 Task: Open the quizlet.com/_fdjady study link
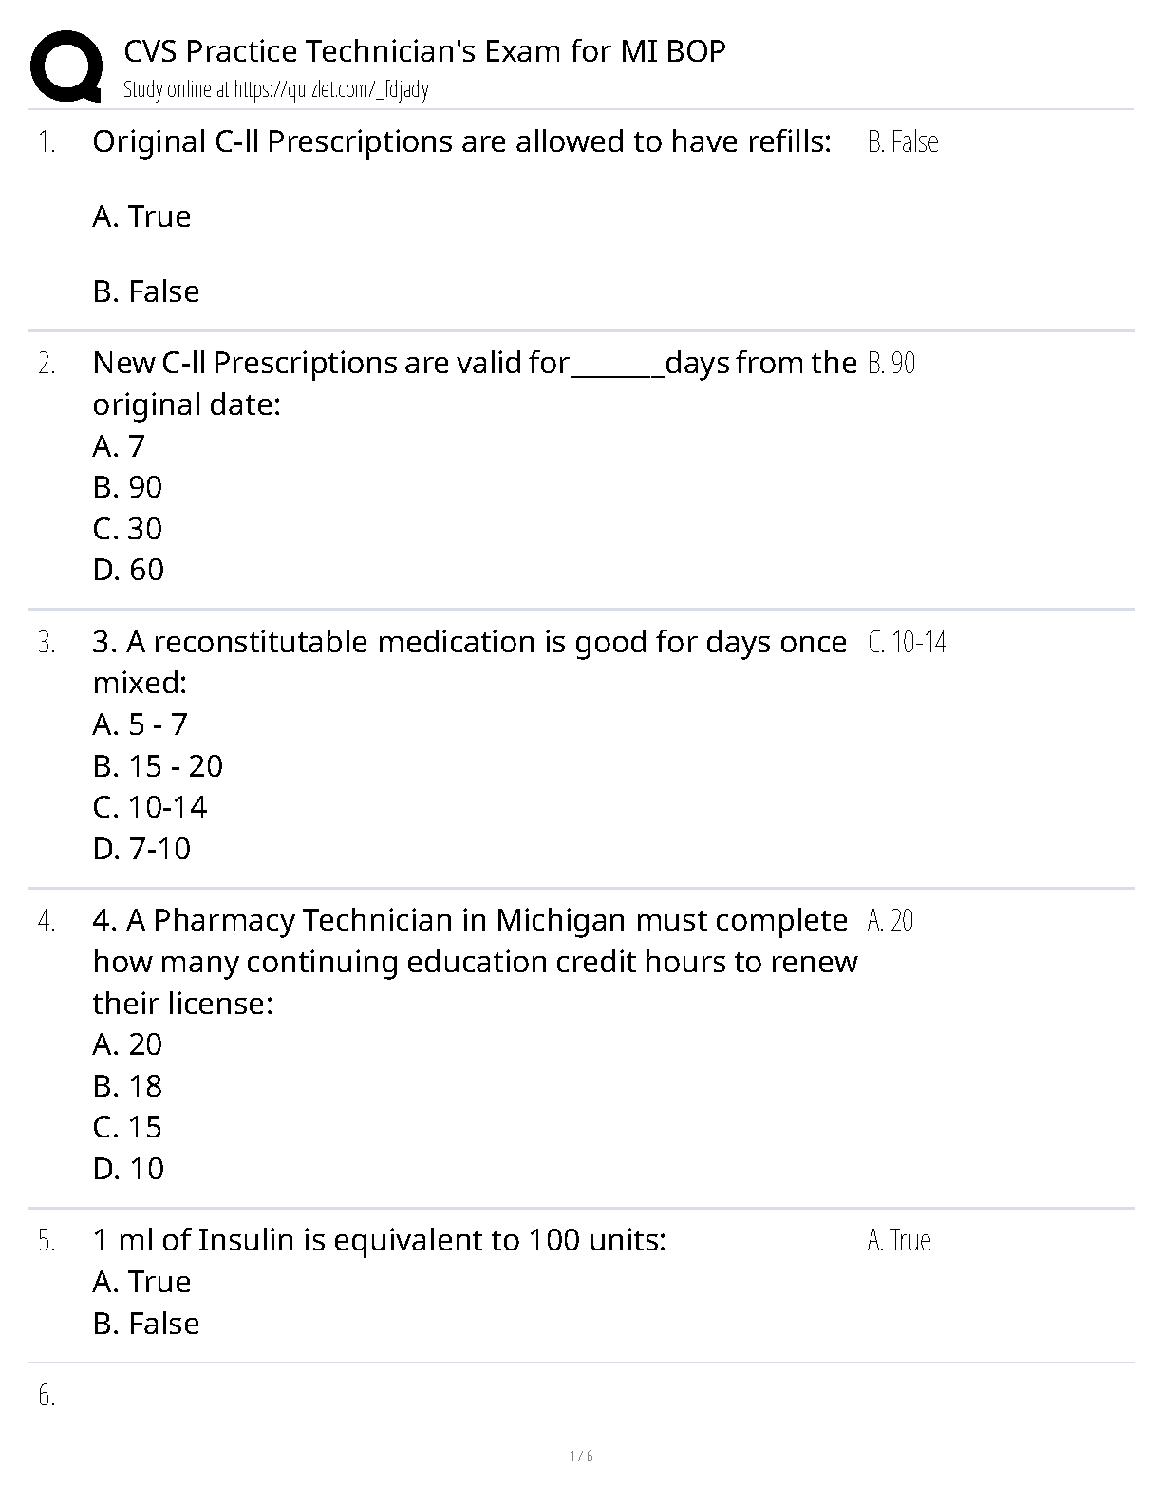[330, 90]
